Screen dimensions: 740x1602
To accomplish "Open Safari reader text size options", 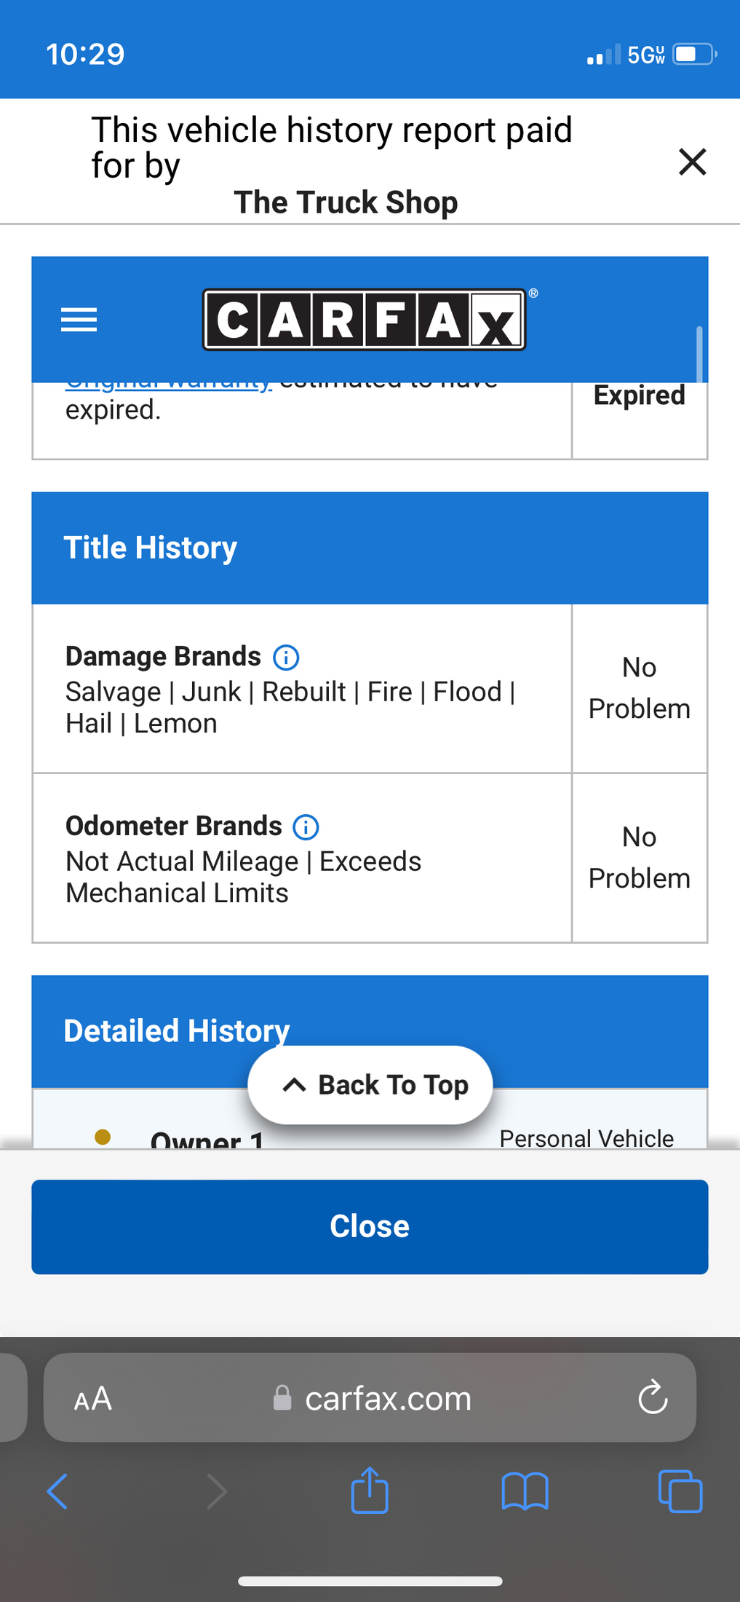I will (x=93, y=1399).
